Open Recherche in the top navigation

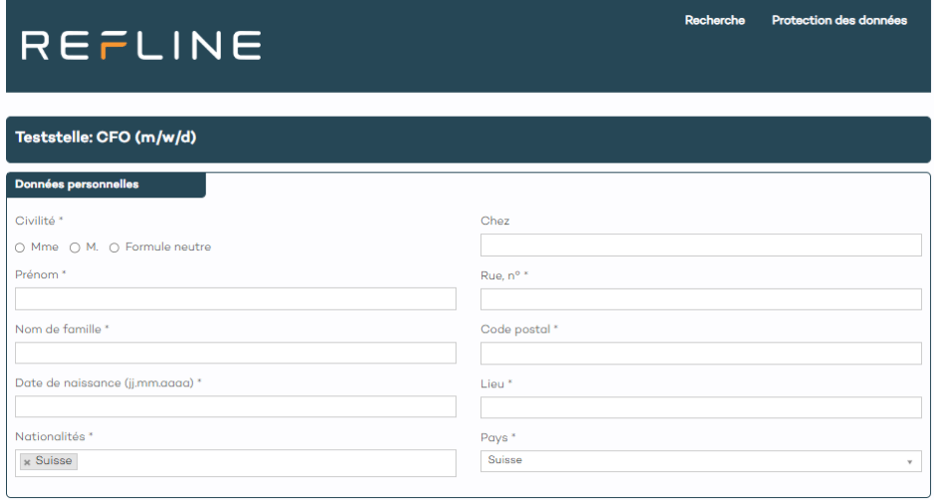714,20
